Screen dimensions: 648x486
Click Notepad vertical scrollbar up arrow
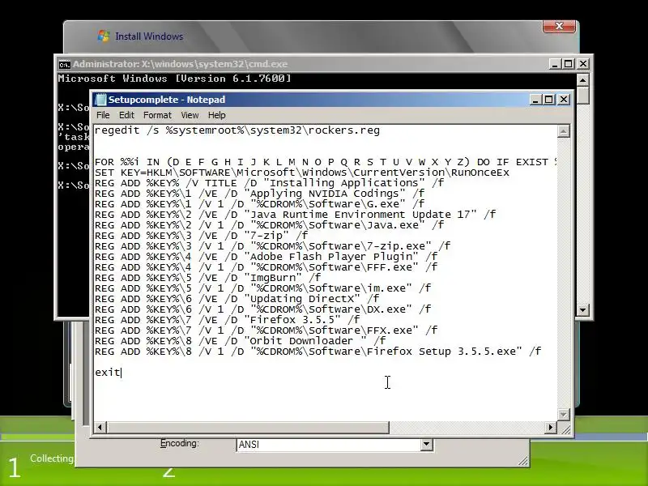click(x=563, y=131)
